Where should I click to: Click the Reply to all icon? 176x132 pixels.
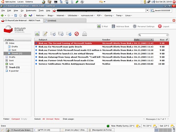pos(61,34)
